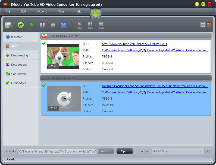This screenshot has height=165, width=216.
Task: Open the file:/// URL link of second item
Action: [155, 86]
